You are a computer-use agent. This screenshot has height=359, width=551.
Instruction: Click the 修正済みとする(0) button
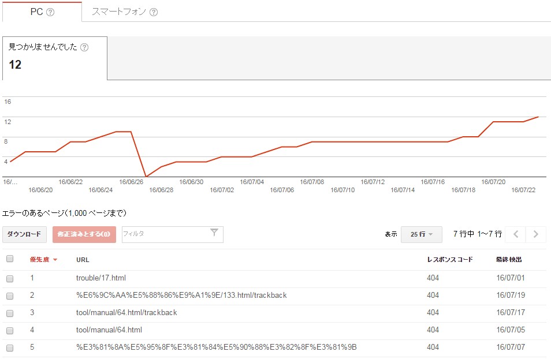[x=84, y=234]
